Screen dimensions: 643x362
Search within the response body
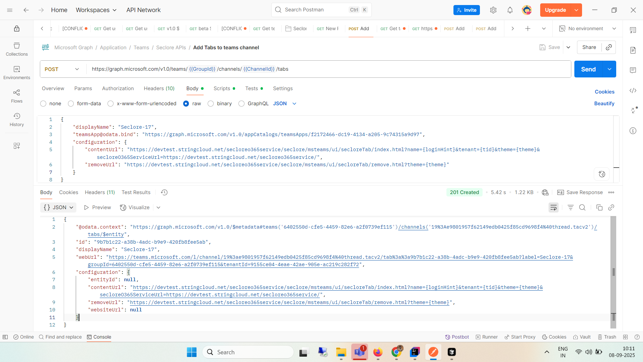click(x=582, y=207)
